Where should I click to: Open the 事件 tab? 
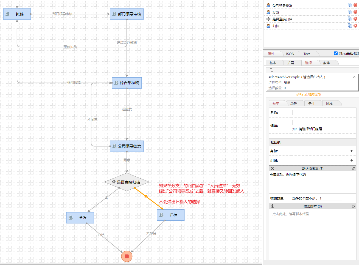pos(312,103)
